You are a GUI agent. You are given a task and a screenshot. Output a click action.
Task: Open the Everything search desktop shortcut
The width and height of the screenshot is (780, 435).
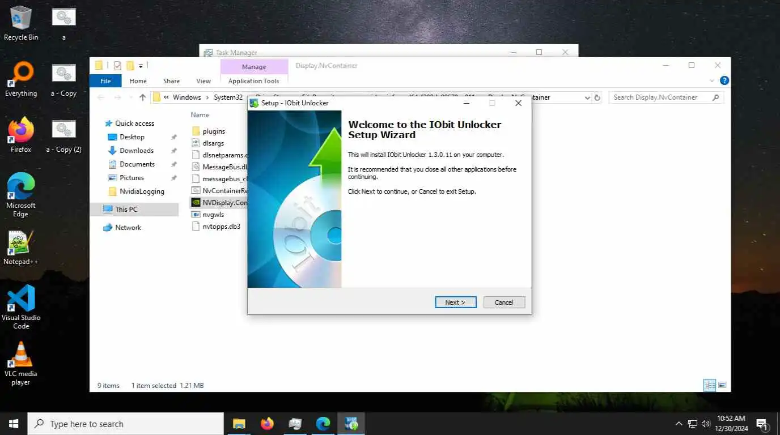[21, 79]
